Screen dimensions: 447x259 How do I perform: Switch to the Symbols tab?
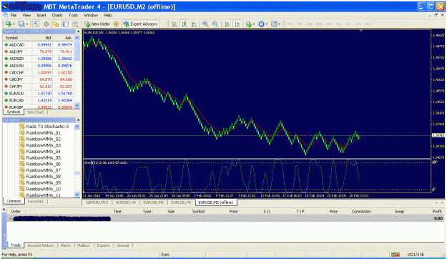point(14,112)
